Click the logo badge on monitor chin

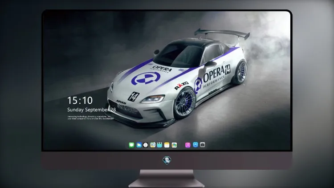[167, 160]
